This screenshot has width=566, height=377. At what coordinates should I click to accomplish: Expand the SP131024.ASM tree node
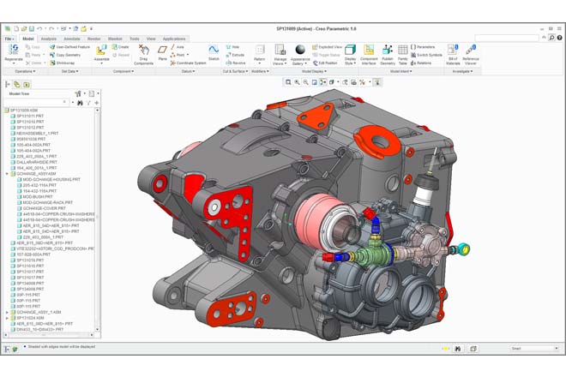pos(7,318)
